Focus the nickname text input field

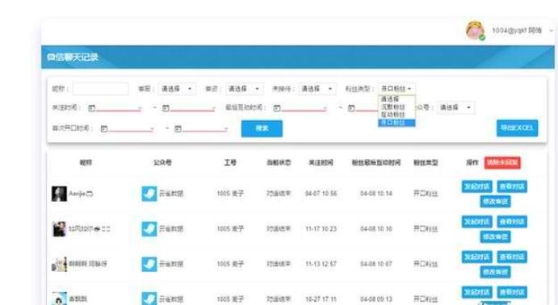(x=101, y=89)
